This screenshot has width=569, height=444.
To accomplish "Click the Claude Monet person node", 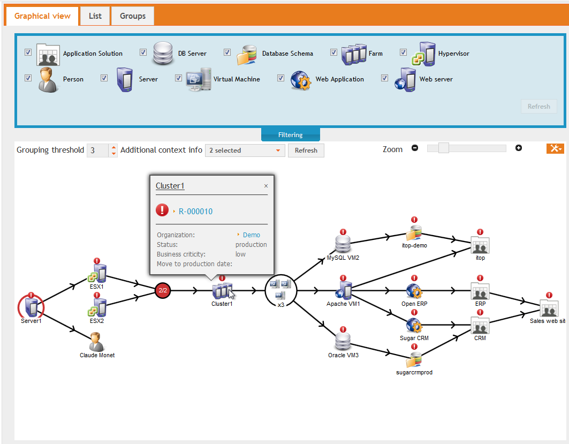I will (x=97, y=341).
